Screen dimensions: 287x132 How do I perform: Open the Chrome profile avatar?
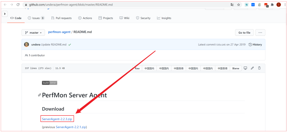coord(279,5)
